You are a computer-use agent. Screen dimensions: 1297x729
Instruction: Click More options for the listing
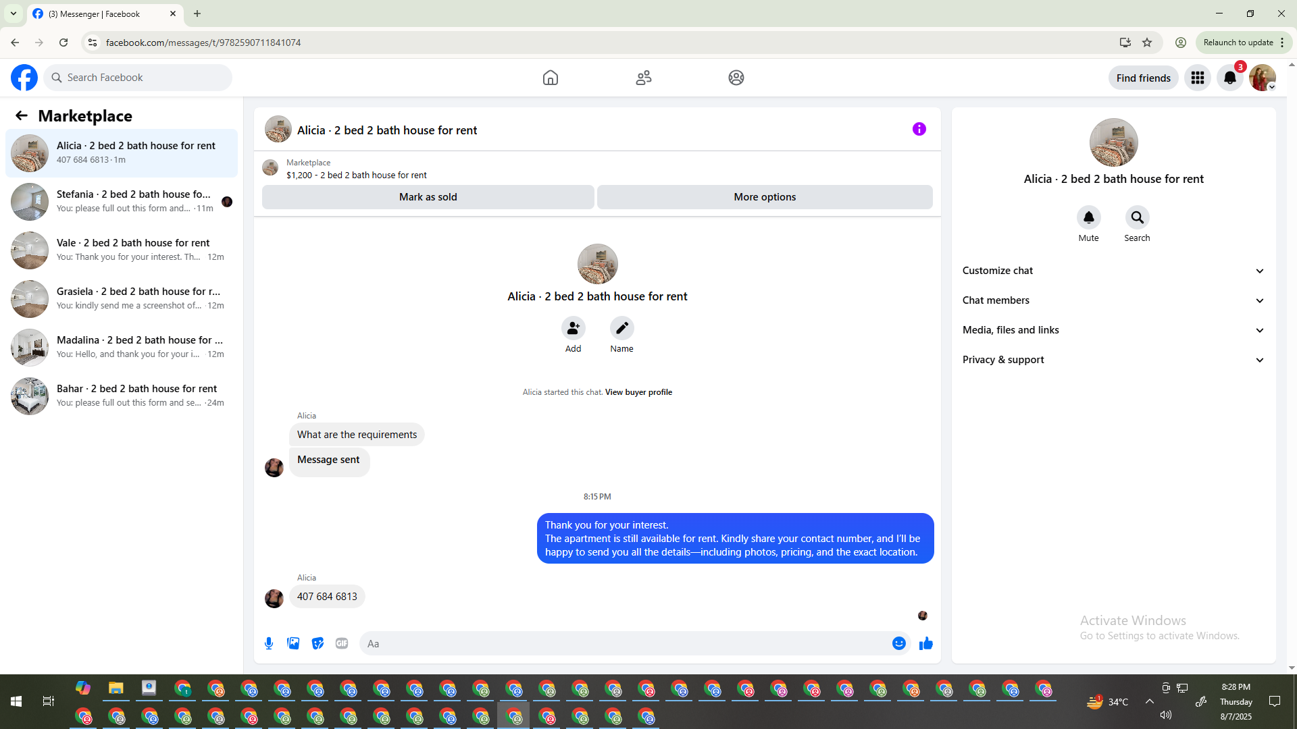[765, 197]
